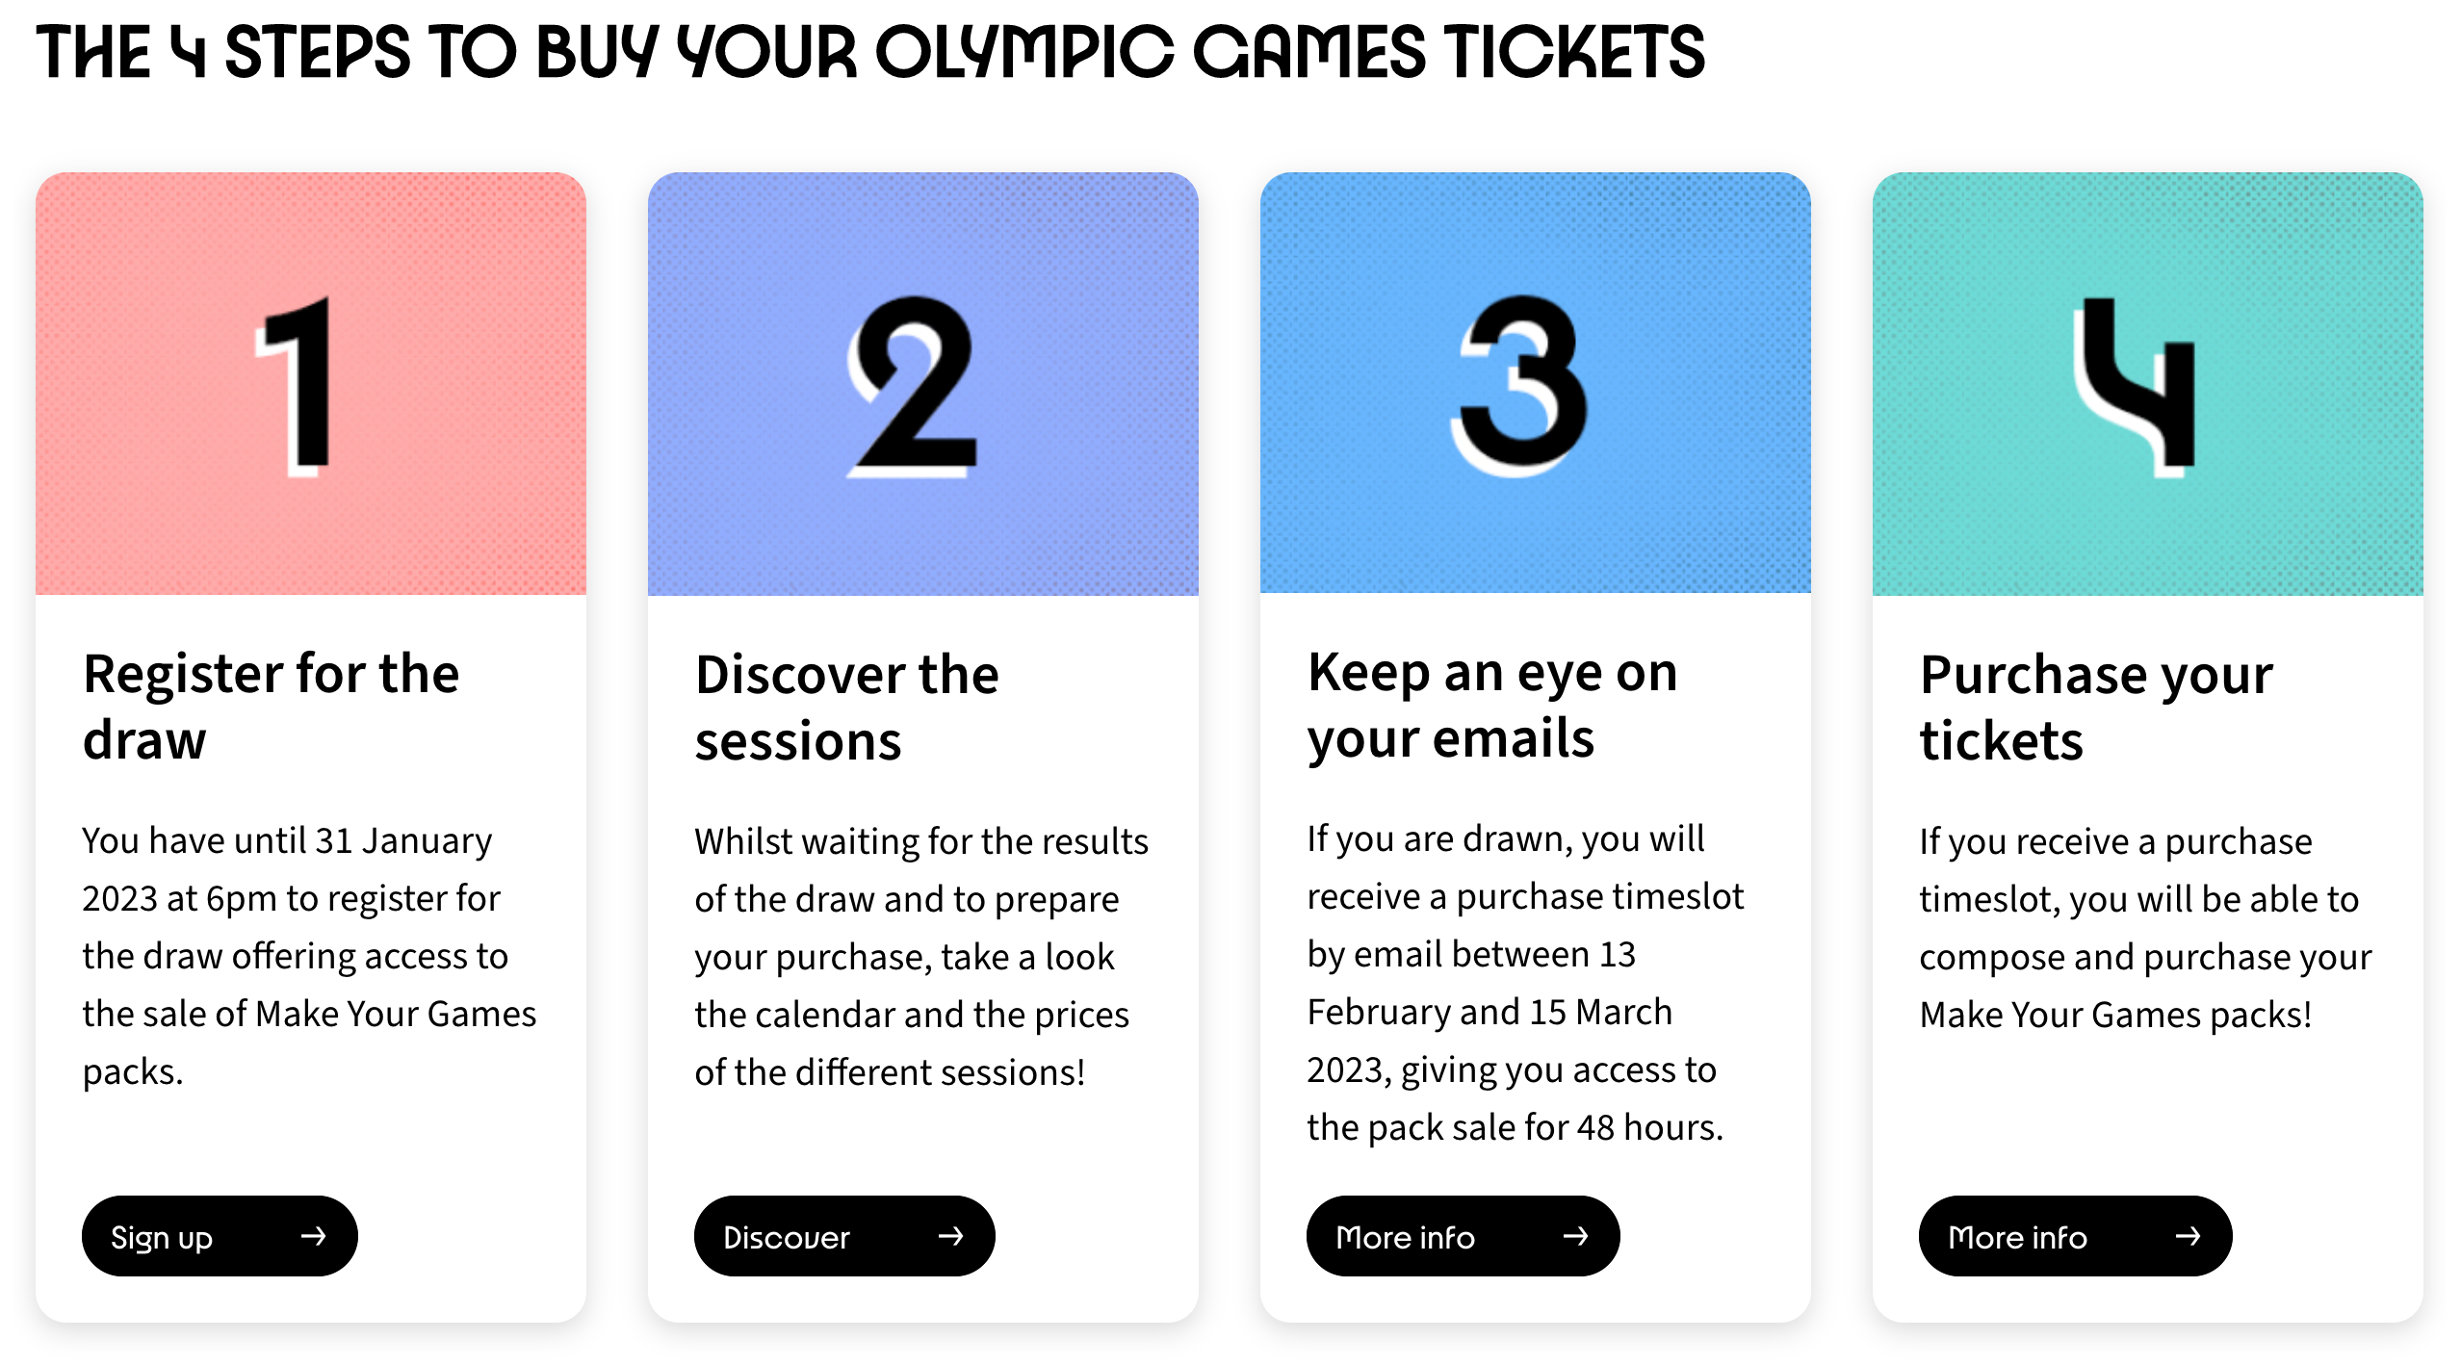Click the large number 2 graphic

[x=912, y=386]
